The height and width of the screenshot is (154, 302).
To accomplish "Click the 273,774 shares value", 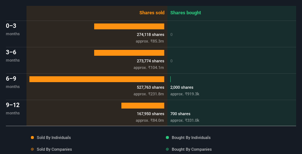I will pos(150,61).
